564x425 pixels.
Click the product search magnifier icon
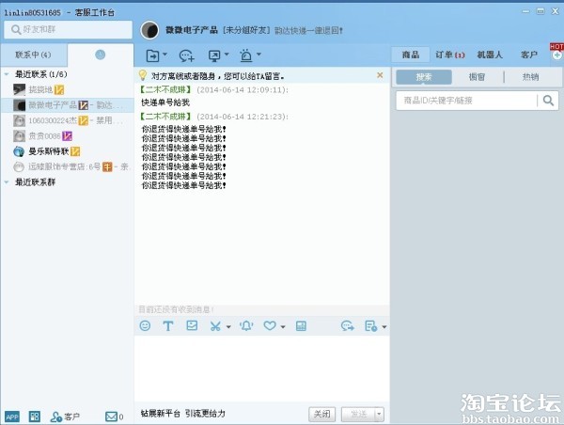(548, 101)
